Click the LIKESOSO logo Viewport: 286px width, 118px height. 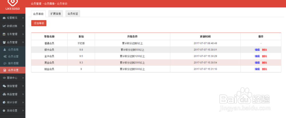pos(13,5)
